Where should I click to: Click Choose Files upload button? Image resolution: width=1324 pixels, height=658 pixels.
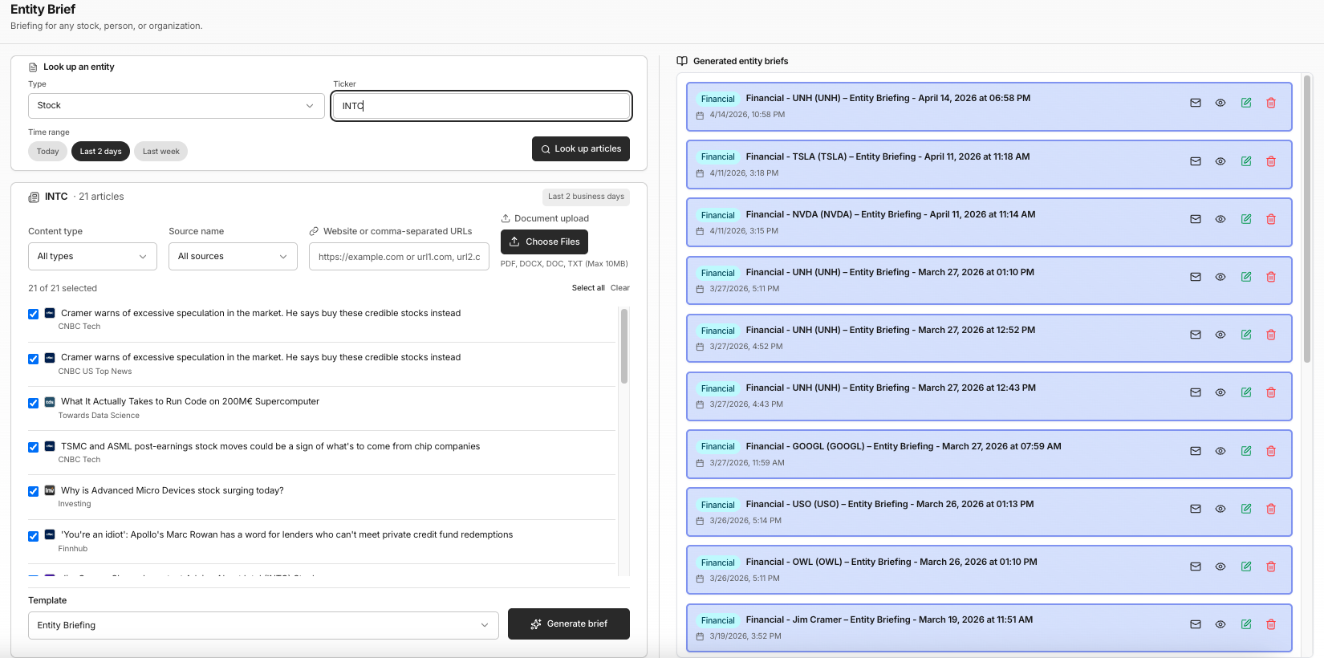[x=544, y=242]
